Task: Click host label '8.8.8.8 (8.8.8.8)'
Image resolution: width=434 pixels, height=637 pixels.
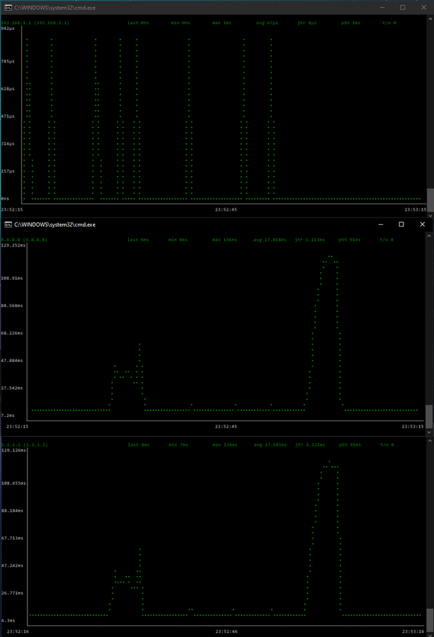Action: point(24,240)
